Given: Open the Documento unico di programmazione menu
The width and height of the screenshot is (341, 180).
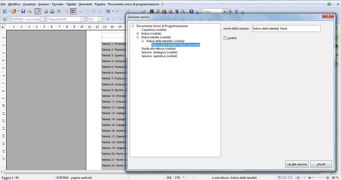Looking at the screenshot, I should (x=133, y=4).
